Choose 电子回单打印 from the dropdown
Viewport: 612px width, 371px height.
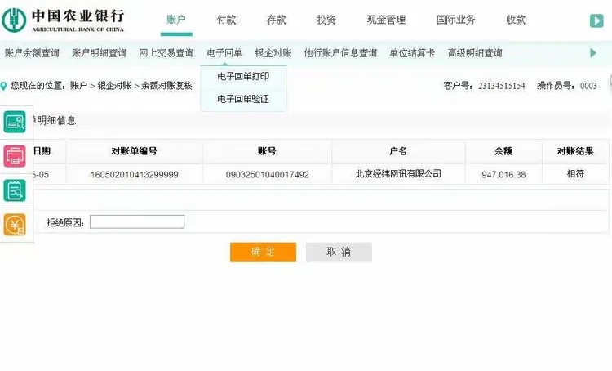point(243,77)
